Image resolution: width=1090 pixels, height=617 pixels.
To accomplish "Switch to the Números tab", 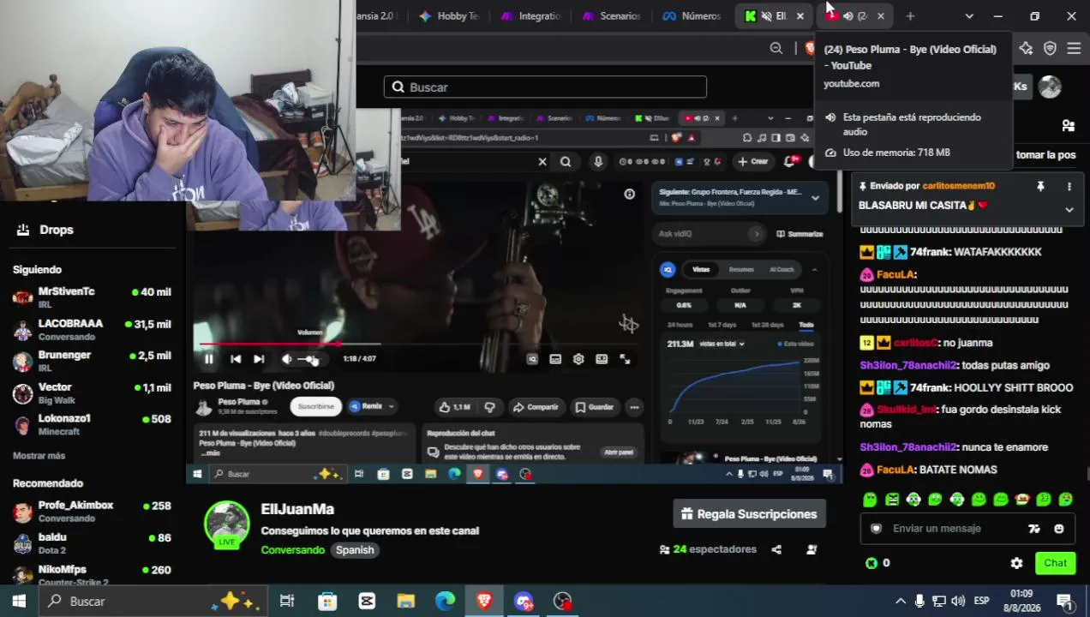I will (692, 16).
